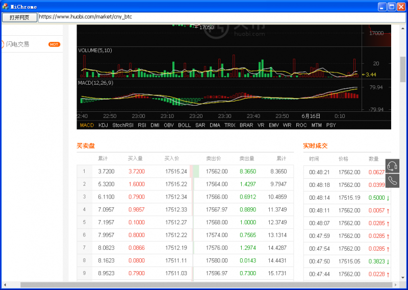This screenshot has width=408, height=290.
Task: Select the BOLL indicator tab
Action: click(x=184, y=125)
